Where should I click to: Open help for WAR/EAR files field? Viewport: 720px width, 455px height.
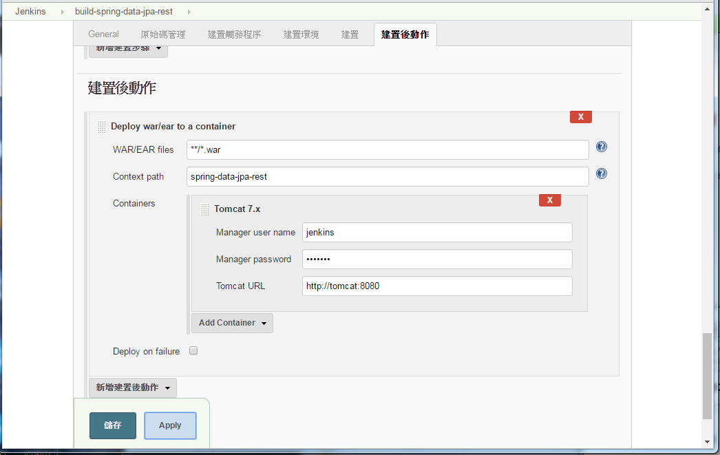601,147
